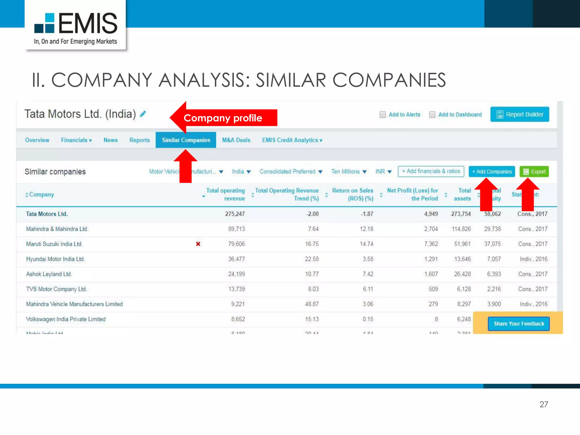The height and width of the screenshot is (435, 580).
Task: Open Mahindra & Mahindra Ltd. company link
Action: pyautogui.click(x=57, y=229)
